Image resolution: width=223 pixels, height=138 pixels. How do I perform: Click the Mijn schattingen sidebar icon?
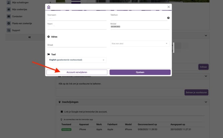[x=9, y=2]
